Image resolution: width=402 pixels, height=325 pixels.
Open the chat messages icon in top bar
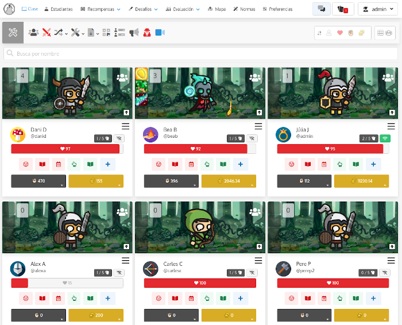pyautogui.click(x=321, y=9)
